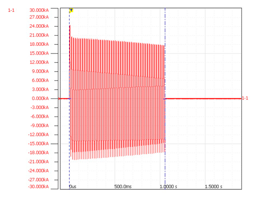Click the -21.000kA axis label
Screen dimensions: 258x199
coord(39,162)
